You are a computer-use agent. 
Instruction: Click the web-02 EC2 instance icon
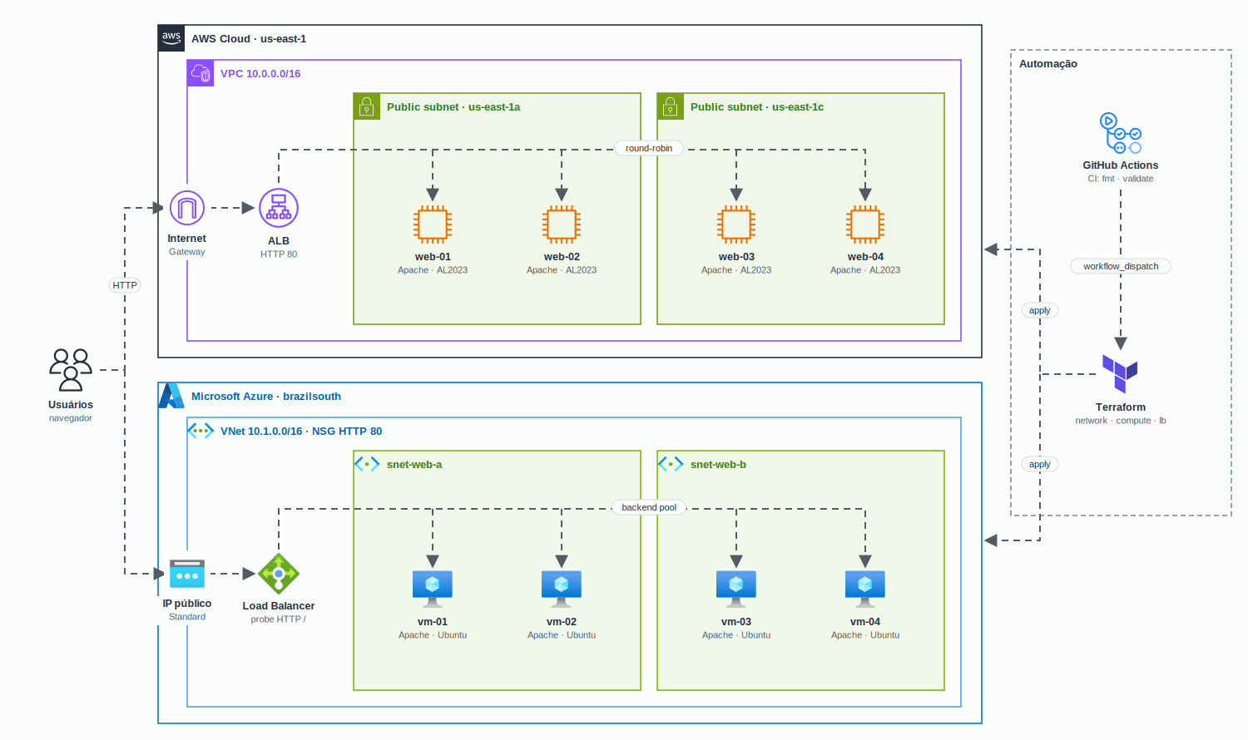click(x=562, y=224)
